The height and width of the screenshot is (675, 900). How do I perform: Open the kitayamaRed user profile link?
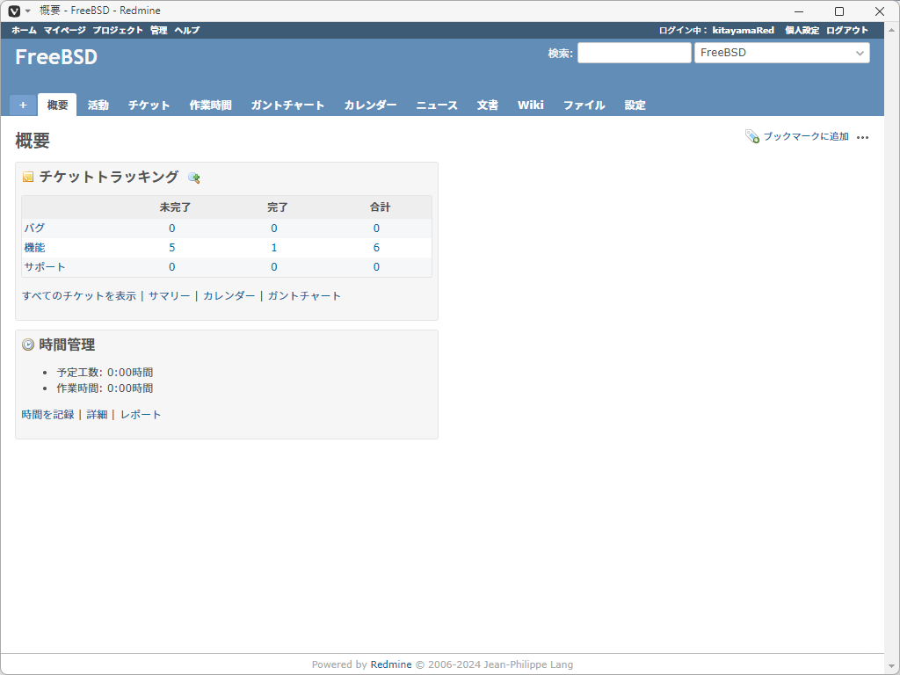point(744,31)
